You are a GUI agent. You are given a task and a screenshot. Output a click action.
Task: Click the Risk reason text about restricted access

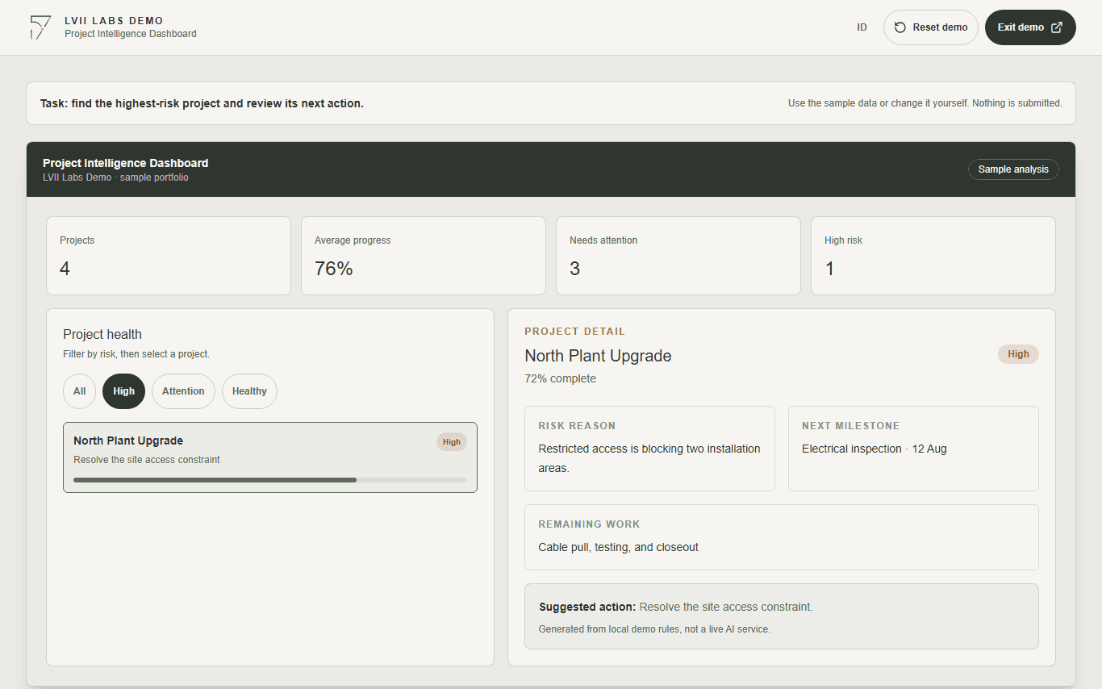[649, 458]
